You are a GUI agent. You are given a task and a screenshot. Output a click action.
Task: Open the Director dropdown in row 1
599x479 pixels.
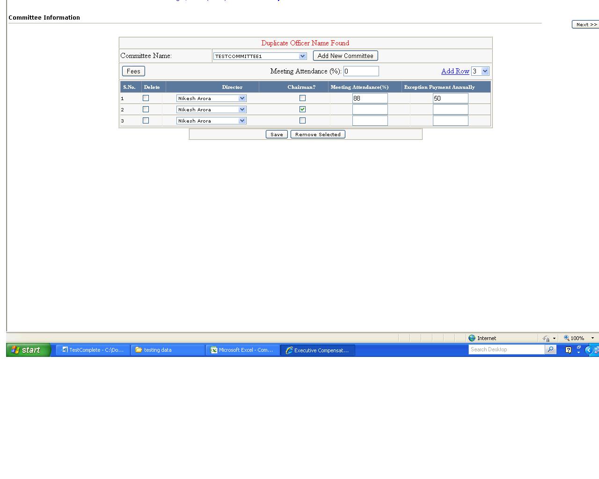pyautogui.click(x=212, y=98)
